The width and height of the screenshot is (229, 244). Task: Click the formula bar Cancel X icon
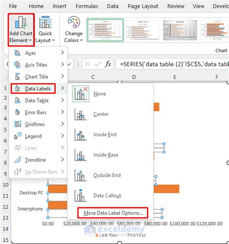coord(87,64)
